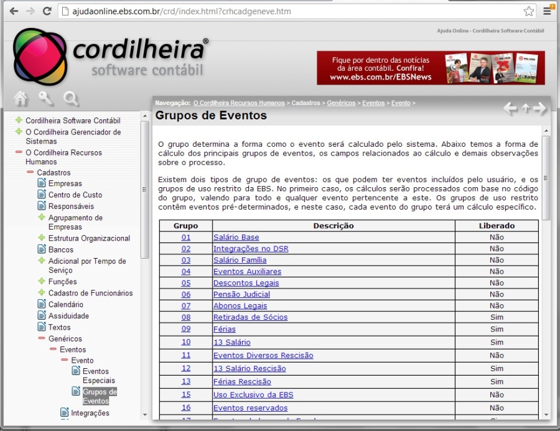Open Calendário page icon
Image resolution: width=560 pixels, height=431 pixels.
click(42, 304)
